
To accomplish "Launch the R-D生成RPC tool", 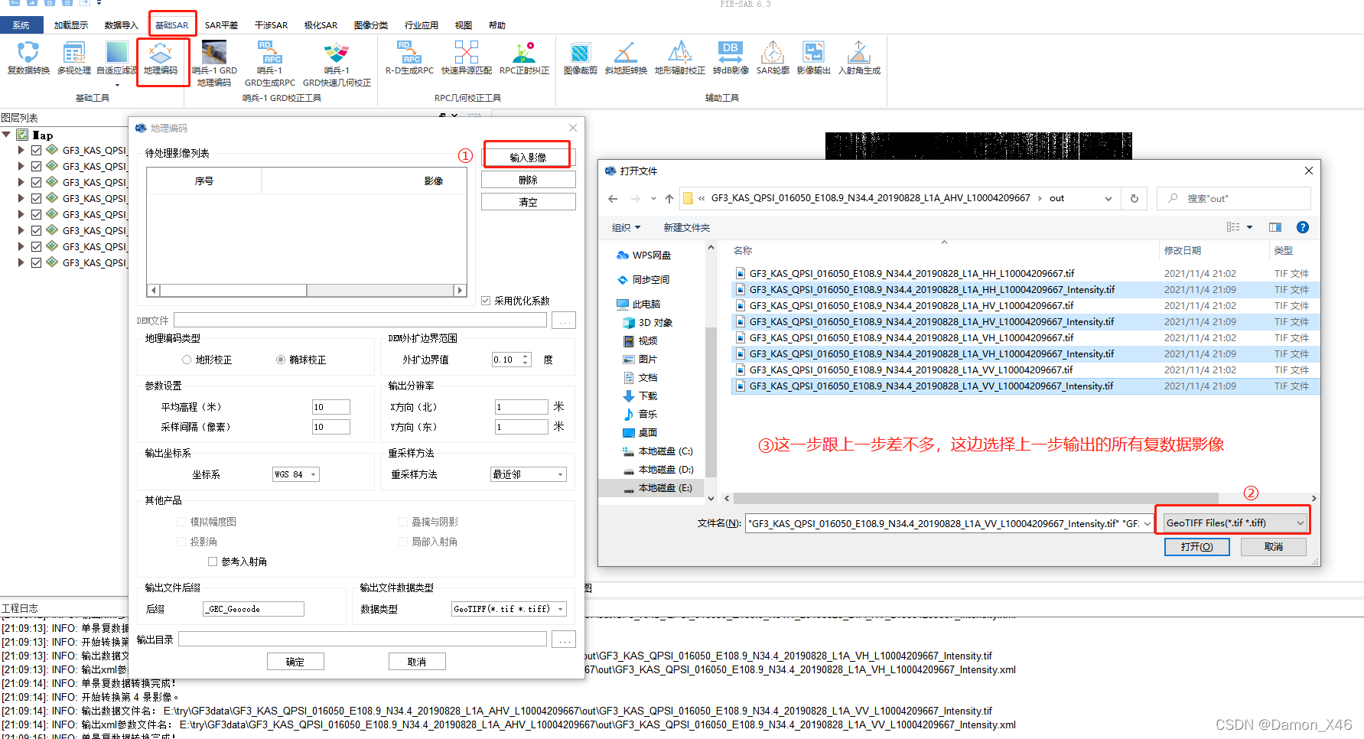I will click(409, 58).
